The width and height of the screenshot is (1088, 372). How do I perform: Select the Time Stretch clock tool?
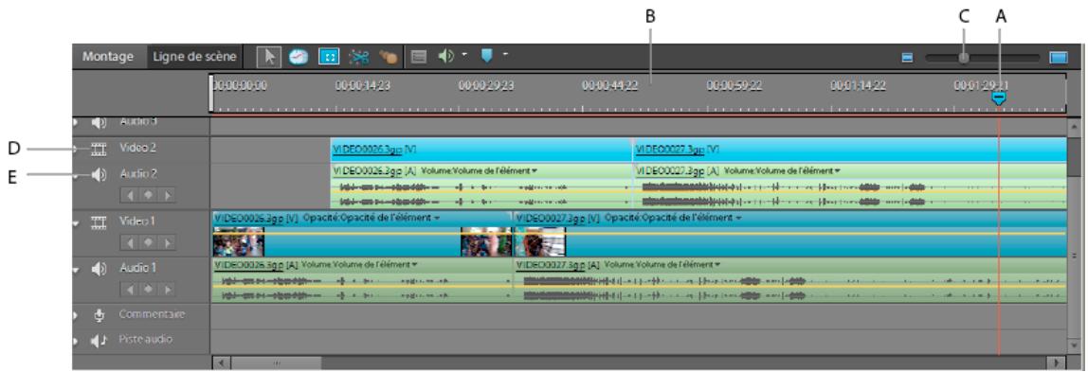click(299, 58)
